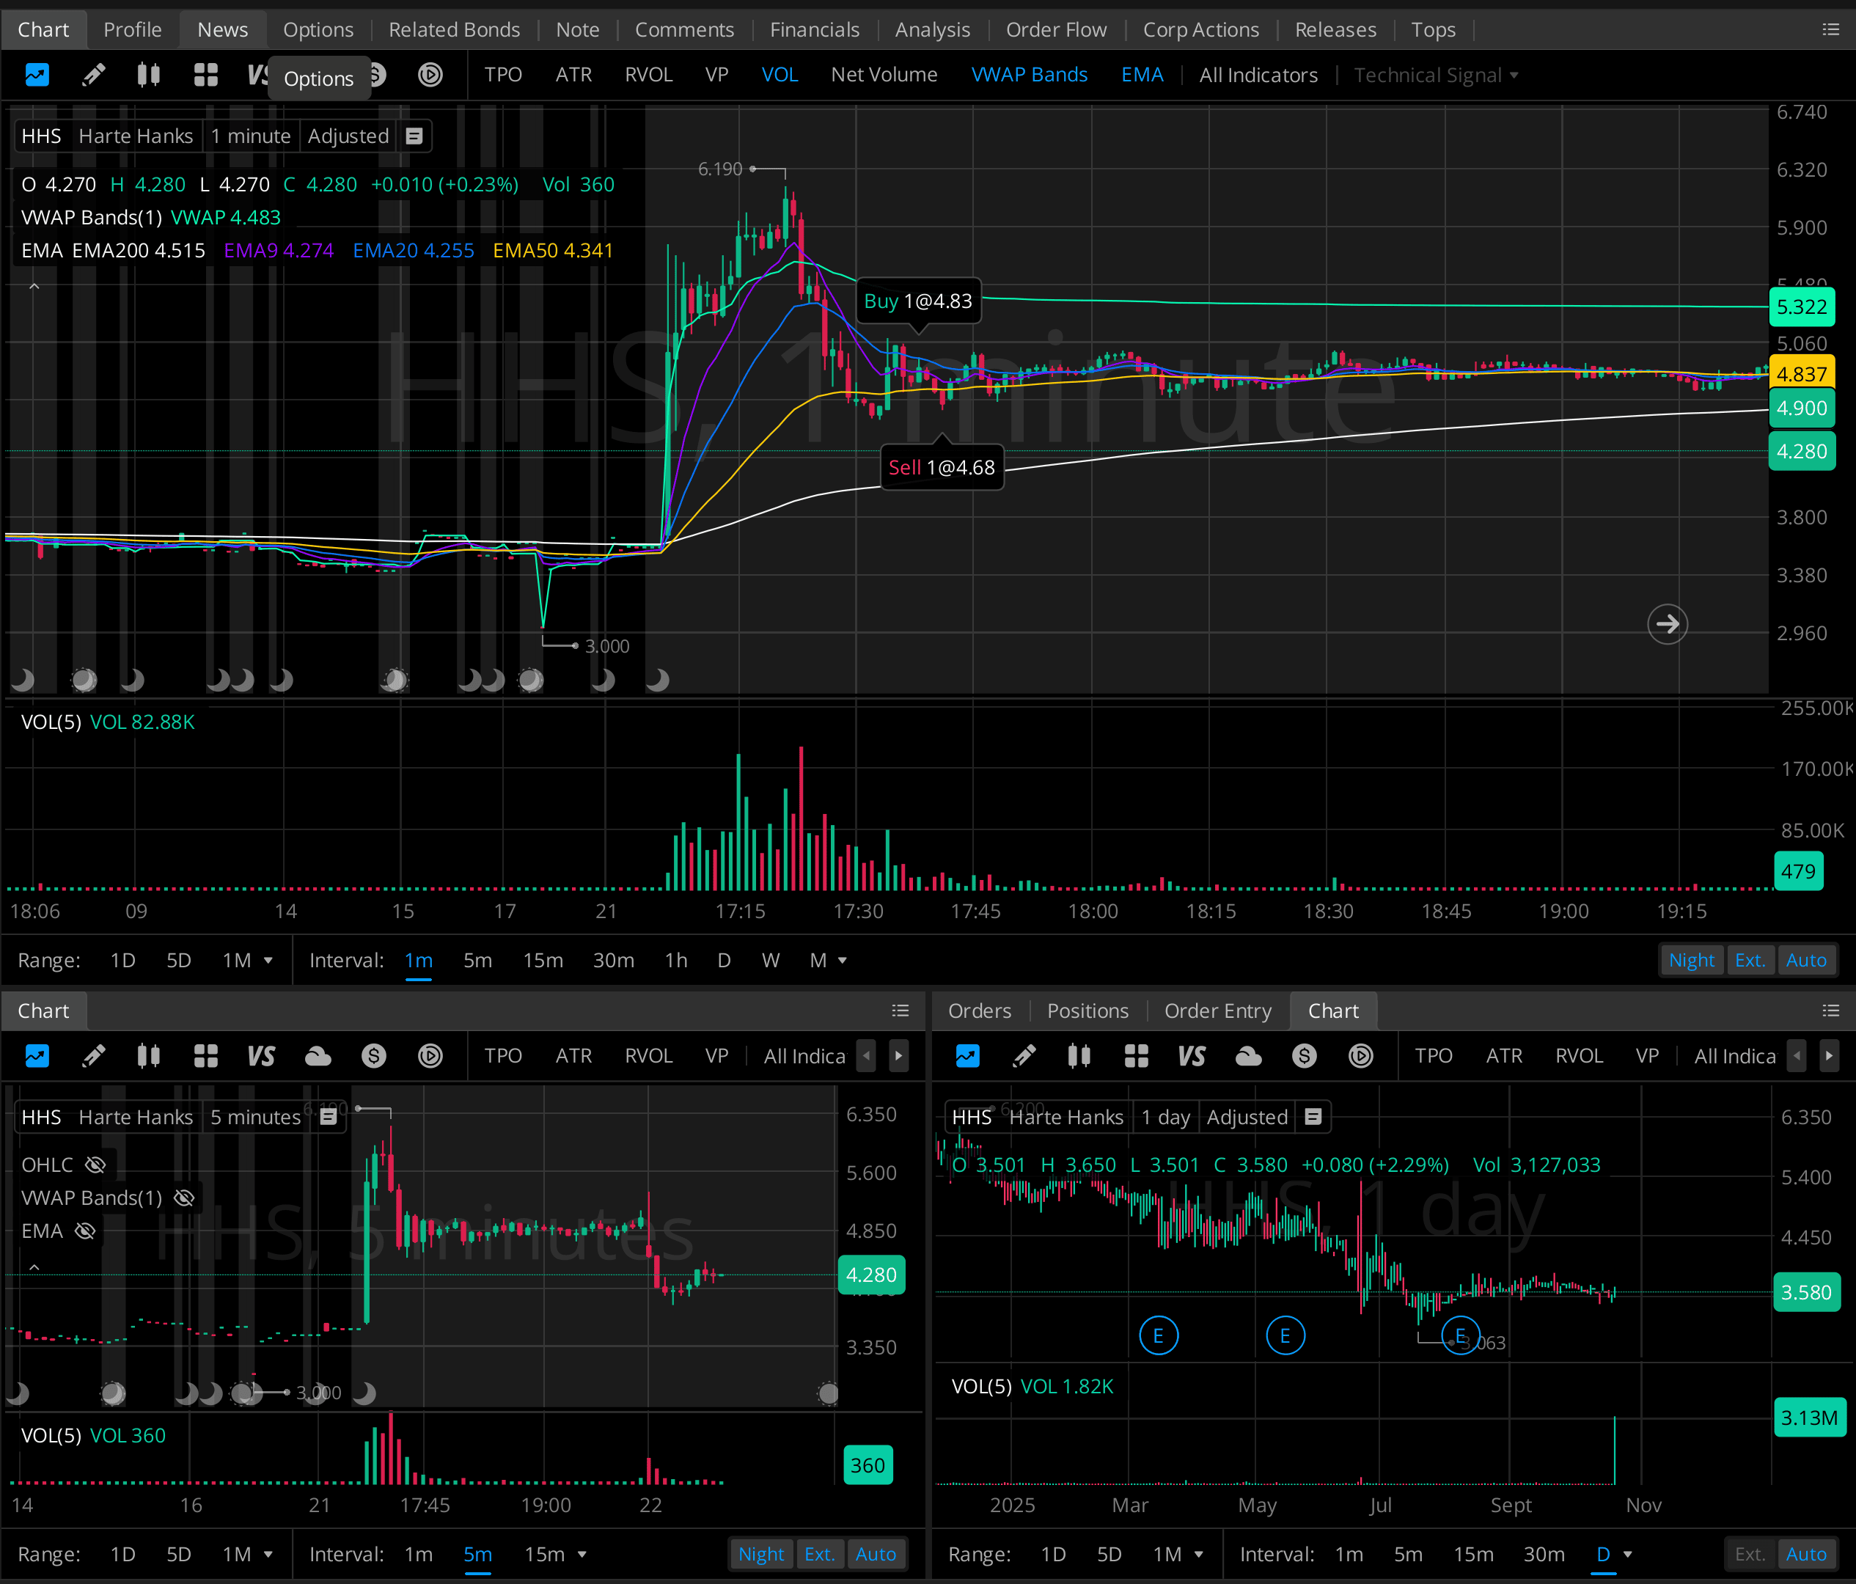Select the 15m interval on main chart
The width and height of the screenshot is (1856, 1584).
tap(543, 961)
